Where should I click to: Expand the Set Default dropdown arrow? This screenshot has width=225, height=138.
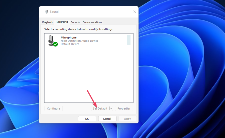pyautogui.click(x=111, y=108)
